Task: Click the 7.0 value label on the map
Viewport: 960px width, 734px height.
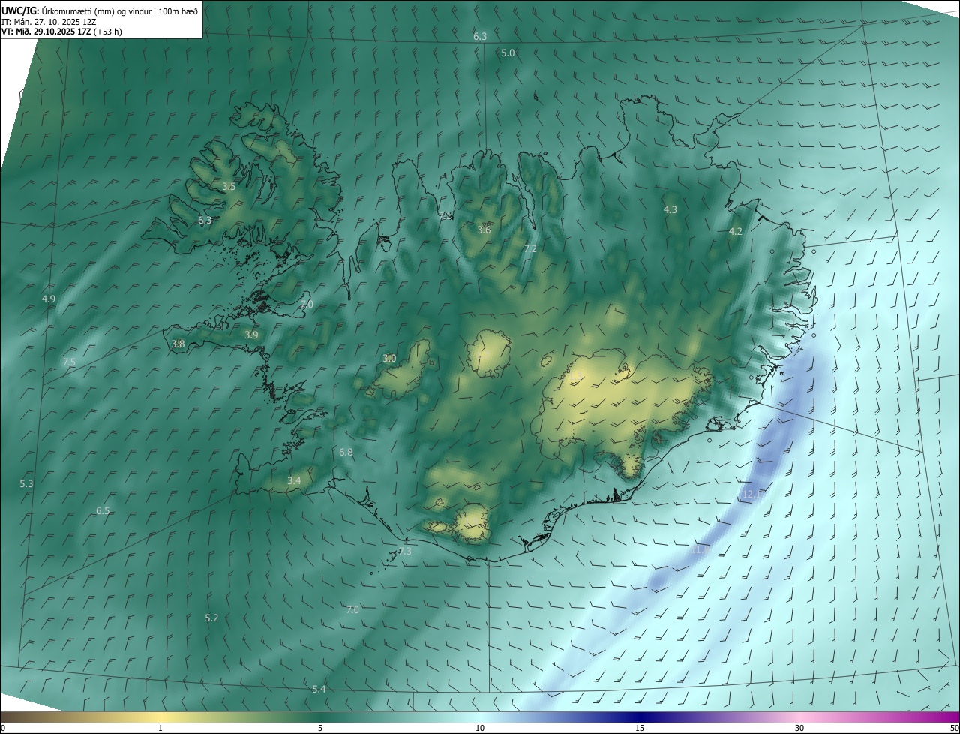Action: tap(352, 609)
